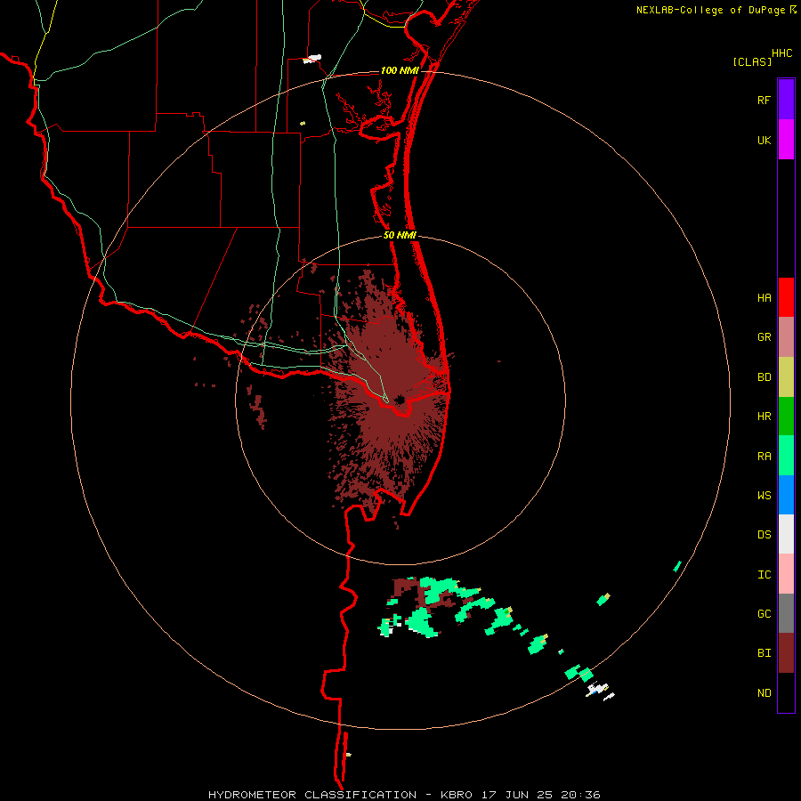Click the 'HHC' product label
The image size is (801, 801).
781,53
